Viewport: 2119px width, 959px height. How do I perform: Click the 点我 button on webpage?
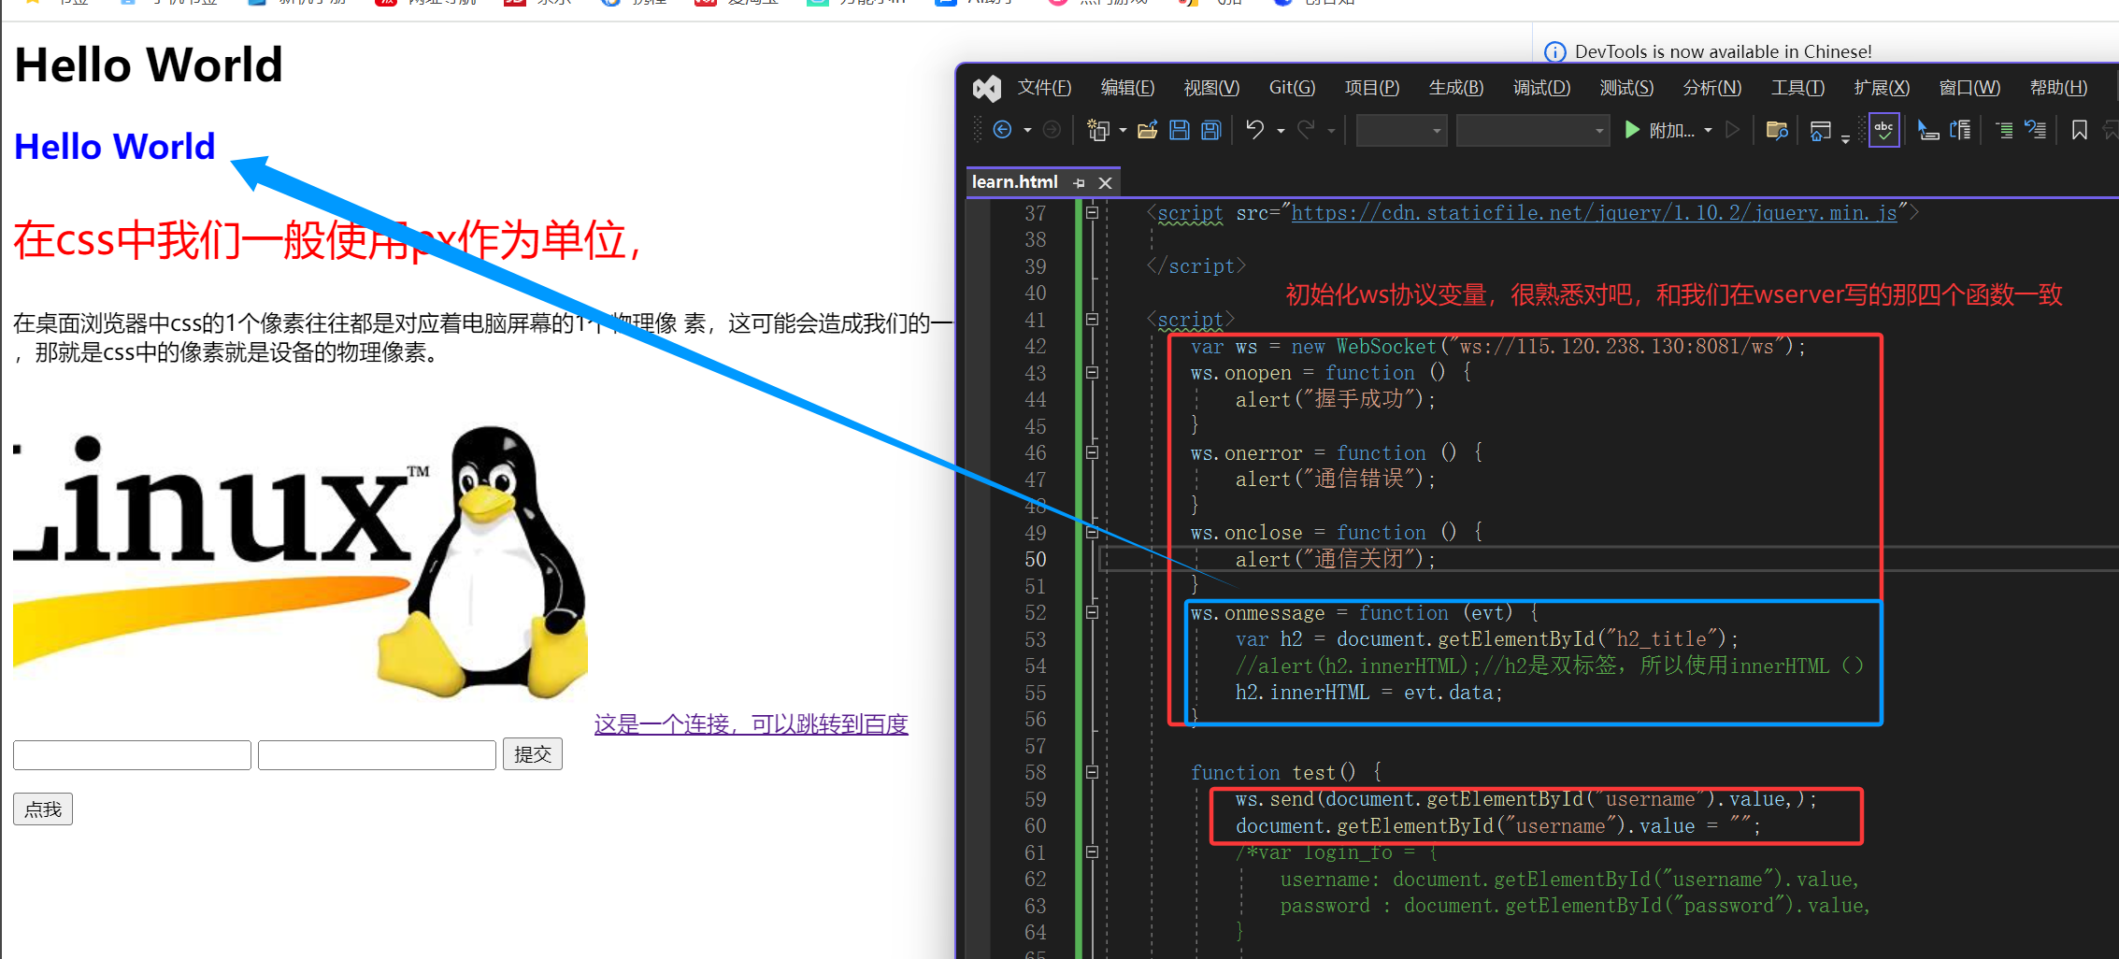pos(43,809)
